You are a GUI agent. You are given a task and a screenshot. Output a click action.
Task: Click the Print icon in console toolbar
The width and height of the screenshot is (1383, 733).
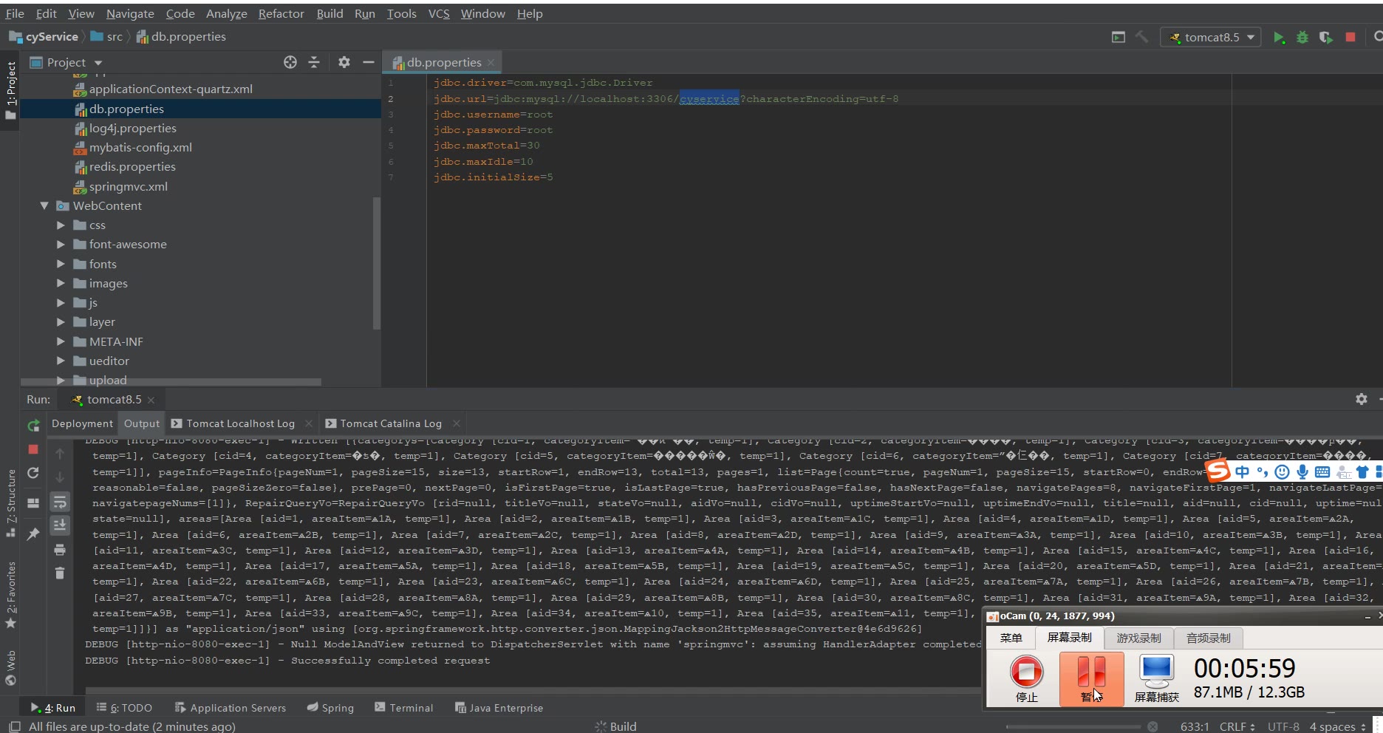[x=60, y=550]
